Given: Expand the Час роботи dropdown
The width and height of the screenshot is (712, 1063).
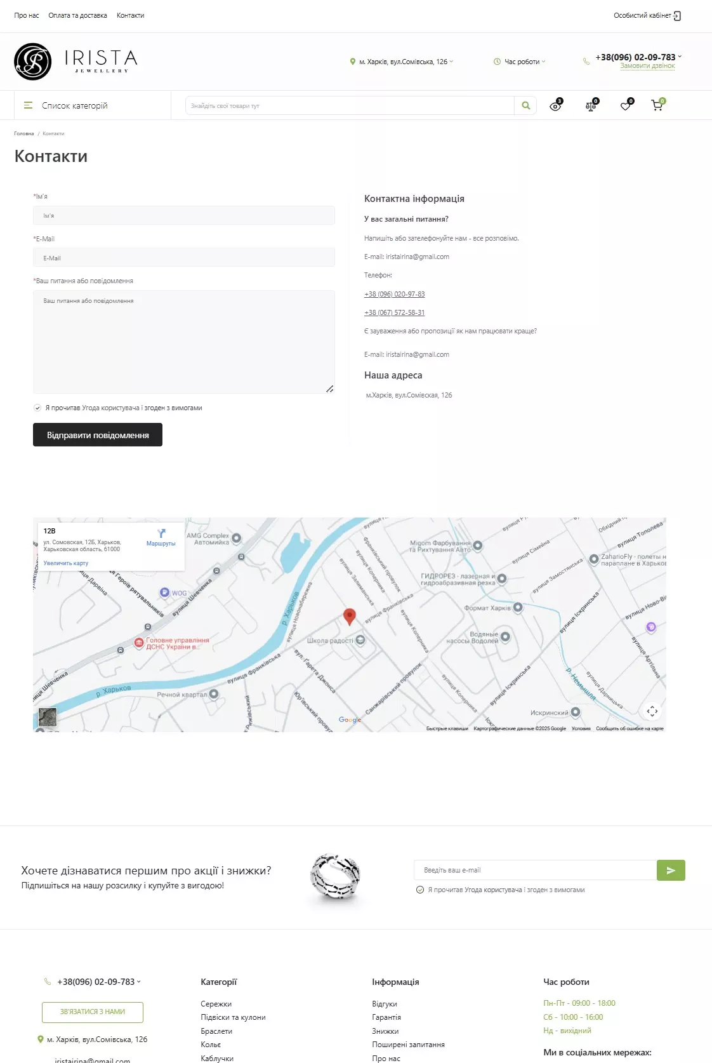Looking at the screenshot, I should point(520,62).
